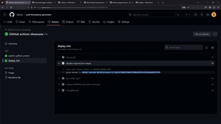Image resolution: width=221 pixels, height=124 pixels.
Task: Expand the Run echo "uat" step
Action: coord(136,78)
